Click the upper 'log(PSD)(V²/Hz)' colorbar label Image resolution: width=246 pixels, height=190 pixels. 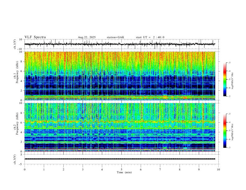(x=233, y=81)
